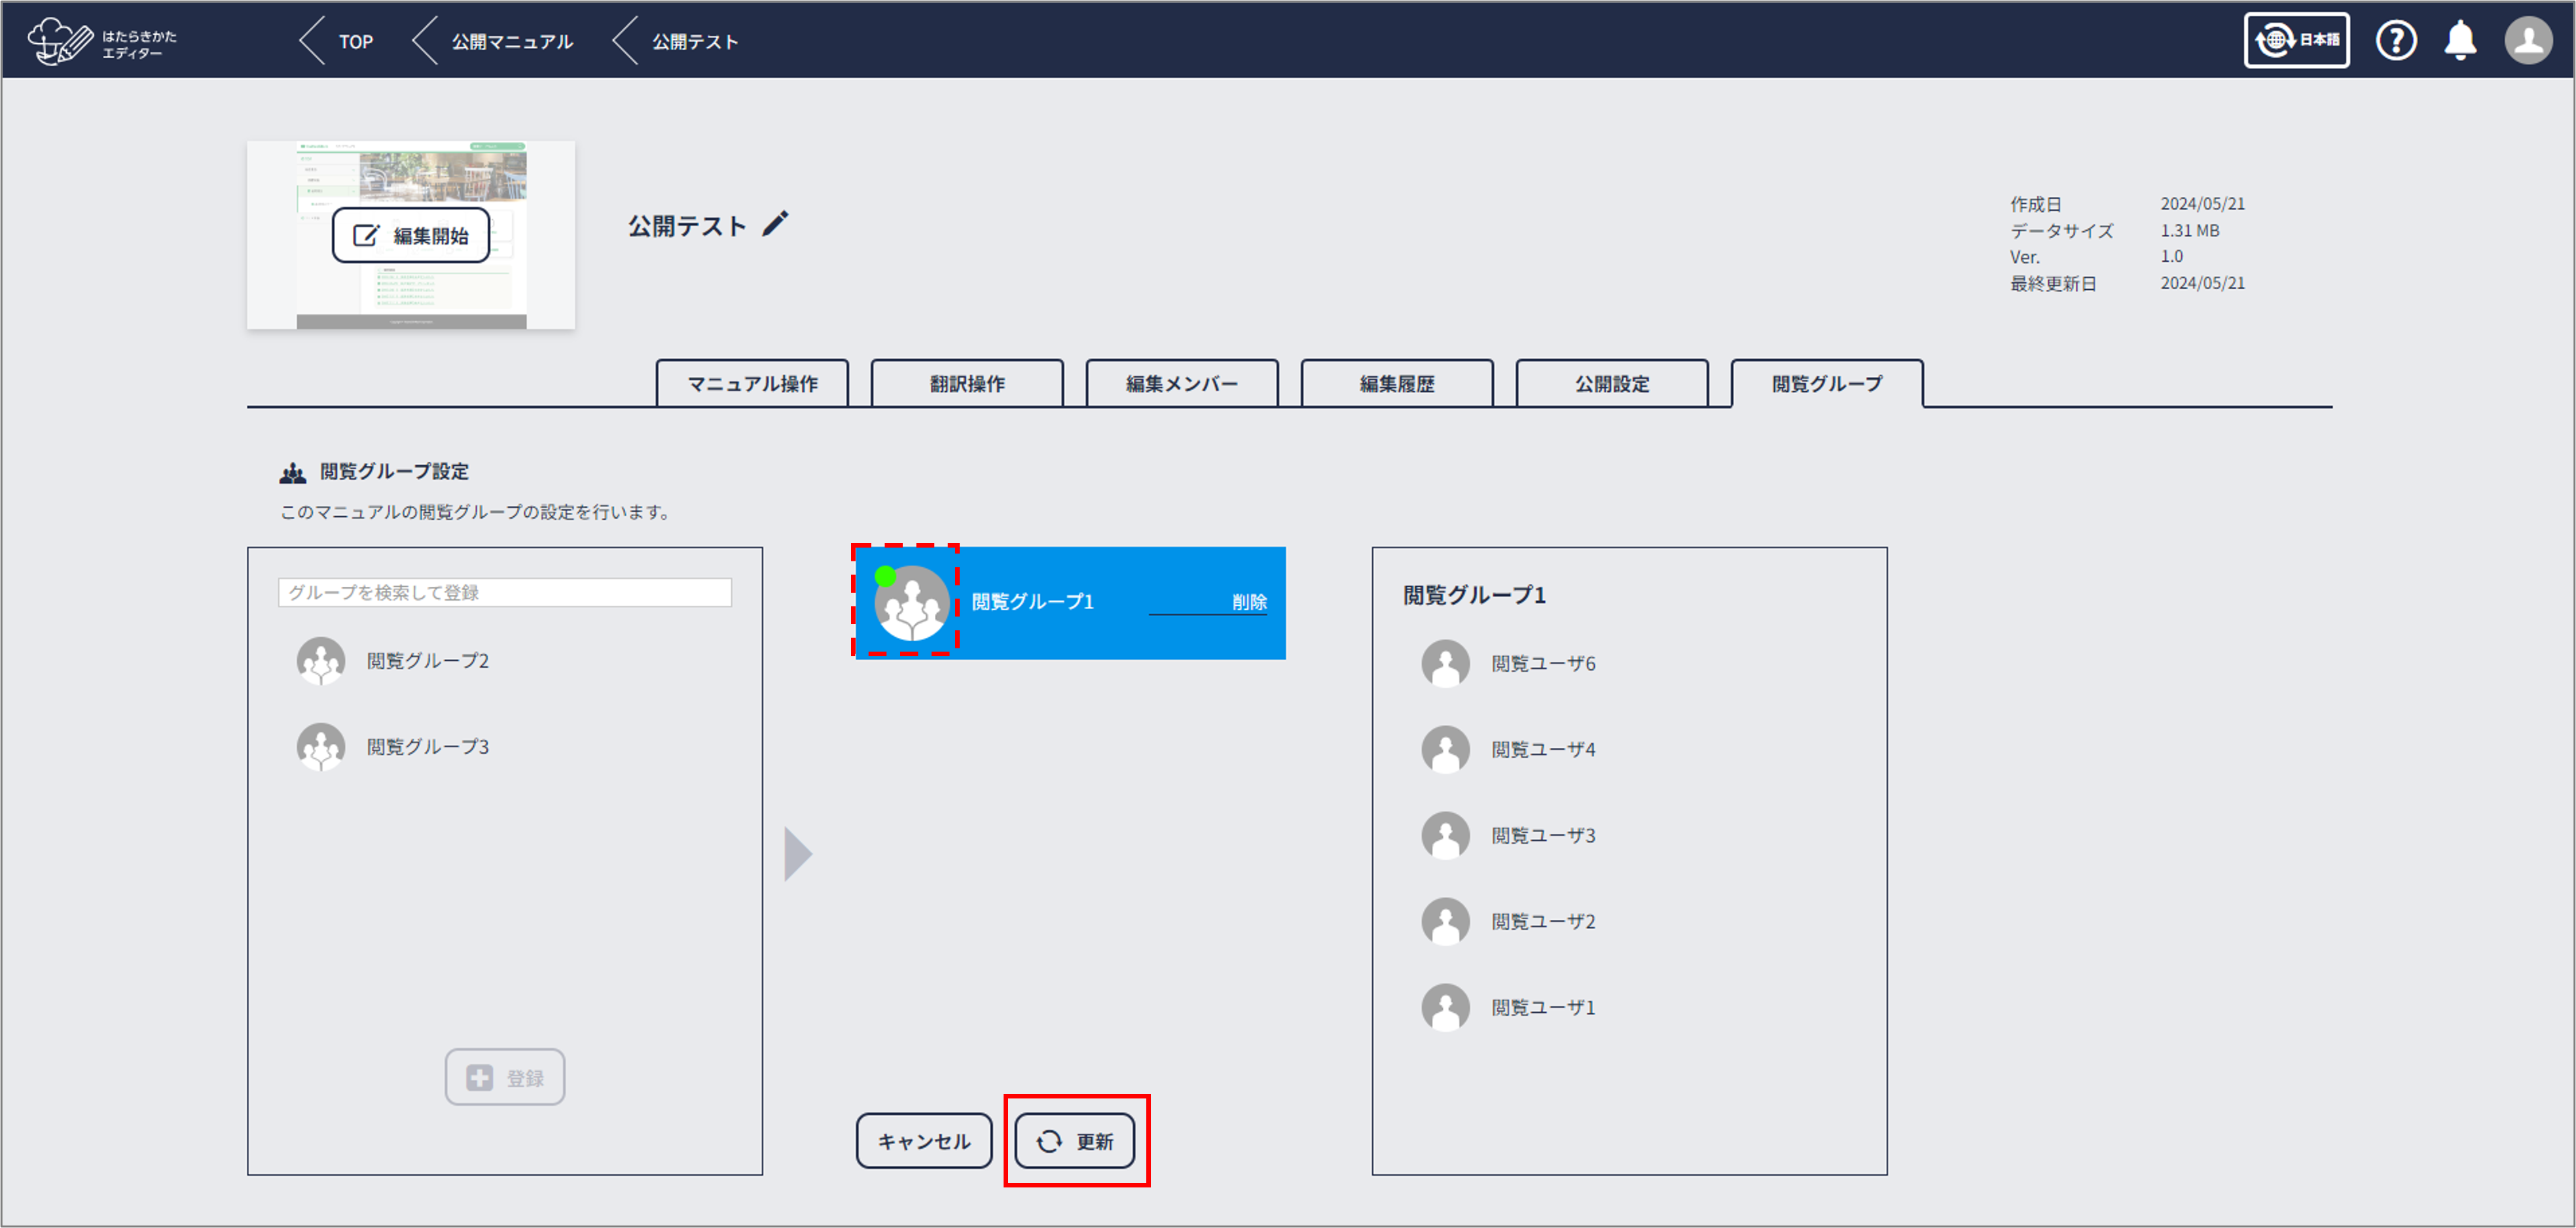Select the 閲覧グループ2 group icon
The image size is (2576, 1228).
click(x=321, y=661)
